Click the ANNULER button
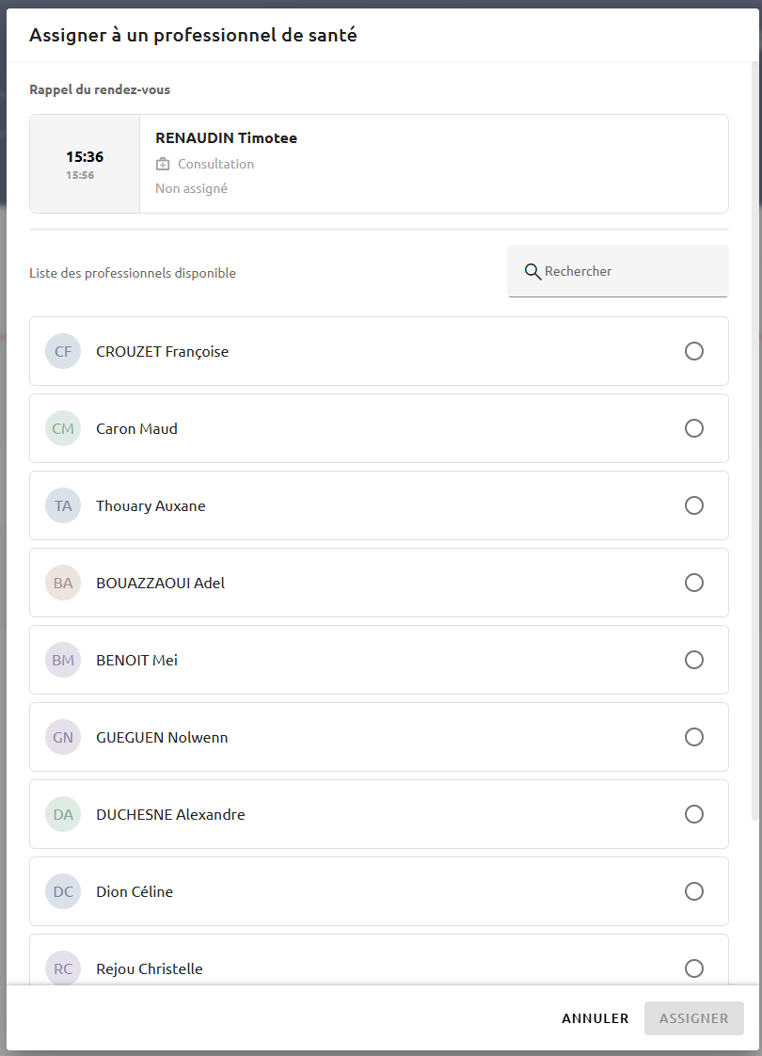Image resolution: width=762 pixels, height=1056 pixels. (595, 1018)
